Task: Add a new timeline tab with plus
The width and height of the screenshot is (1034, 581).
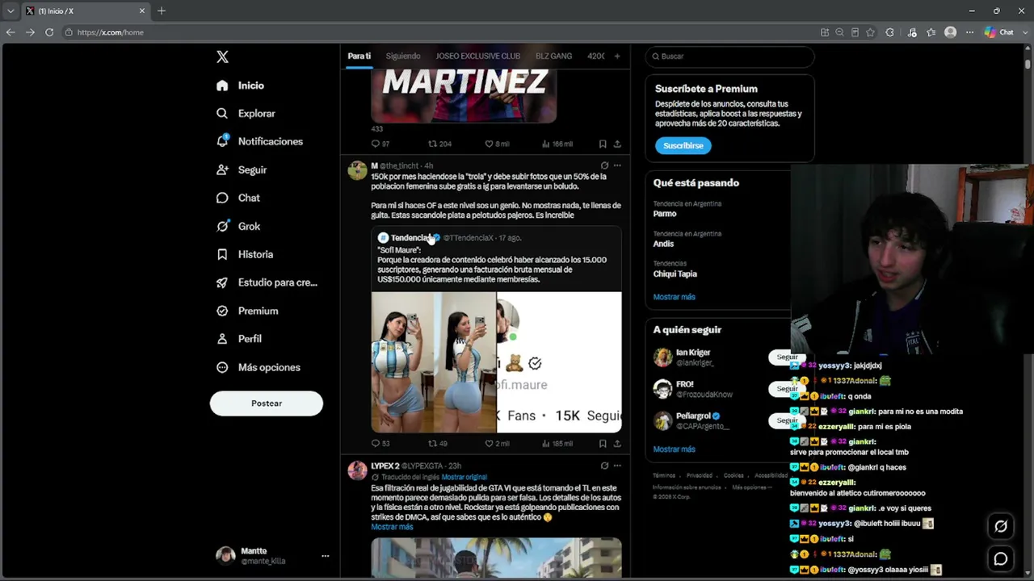Action: [x=617, y=56]
